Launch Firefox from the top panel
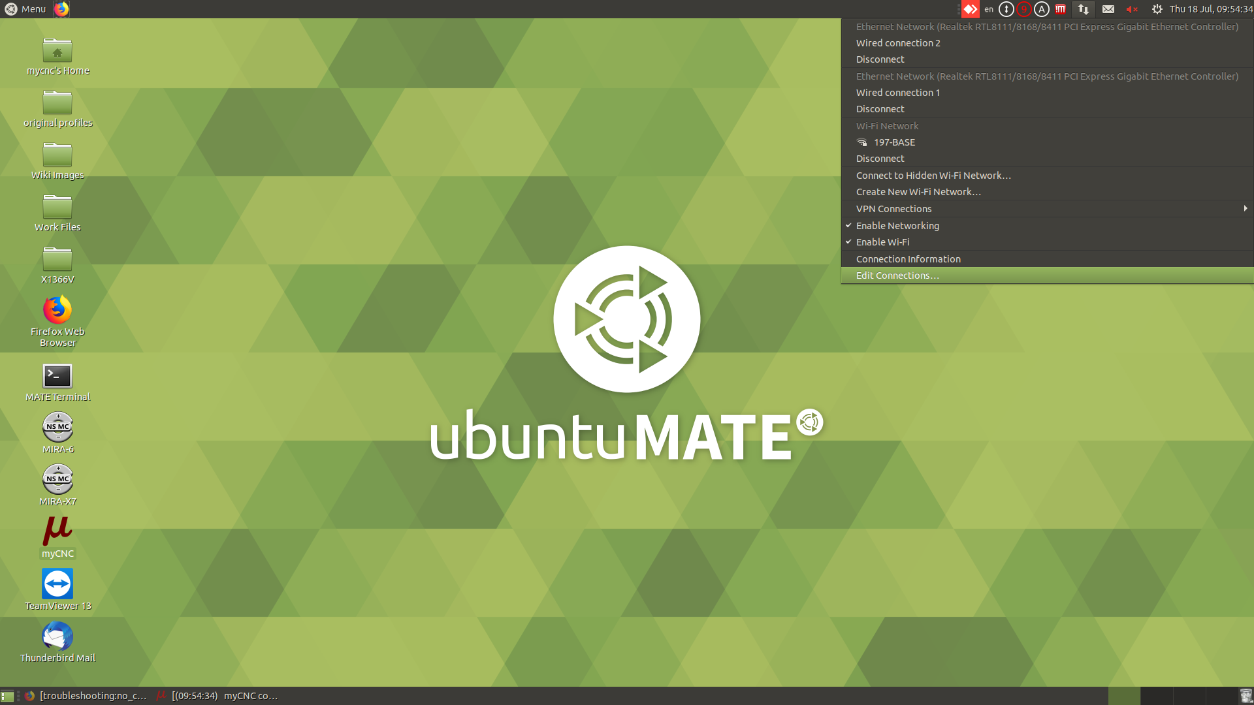 click(x=61, y=9)
